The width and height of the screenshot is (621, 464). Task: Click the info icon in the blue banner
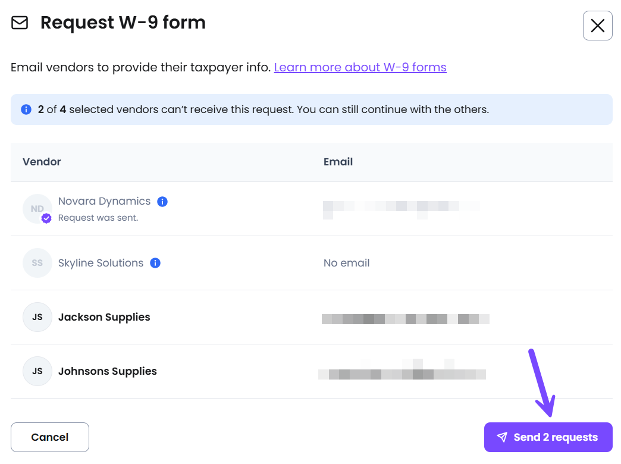[26, 109]
